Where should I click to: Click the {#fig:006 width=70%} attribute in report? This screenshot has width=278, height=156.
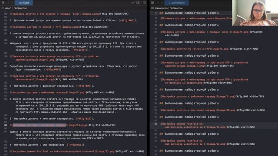[x=94, y=27]
